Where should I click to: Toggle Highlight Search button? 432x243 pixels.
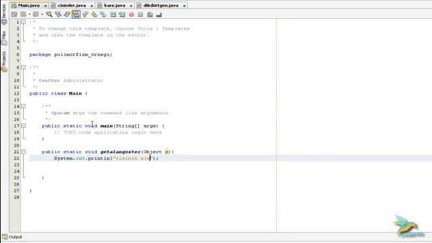(76, 14)
